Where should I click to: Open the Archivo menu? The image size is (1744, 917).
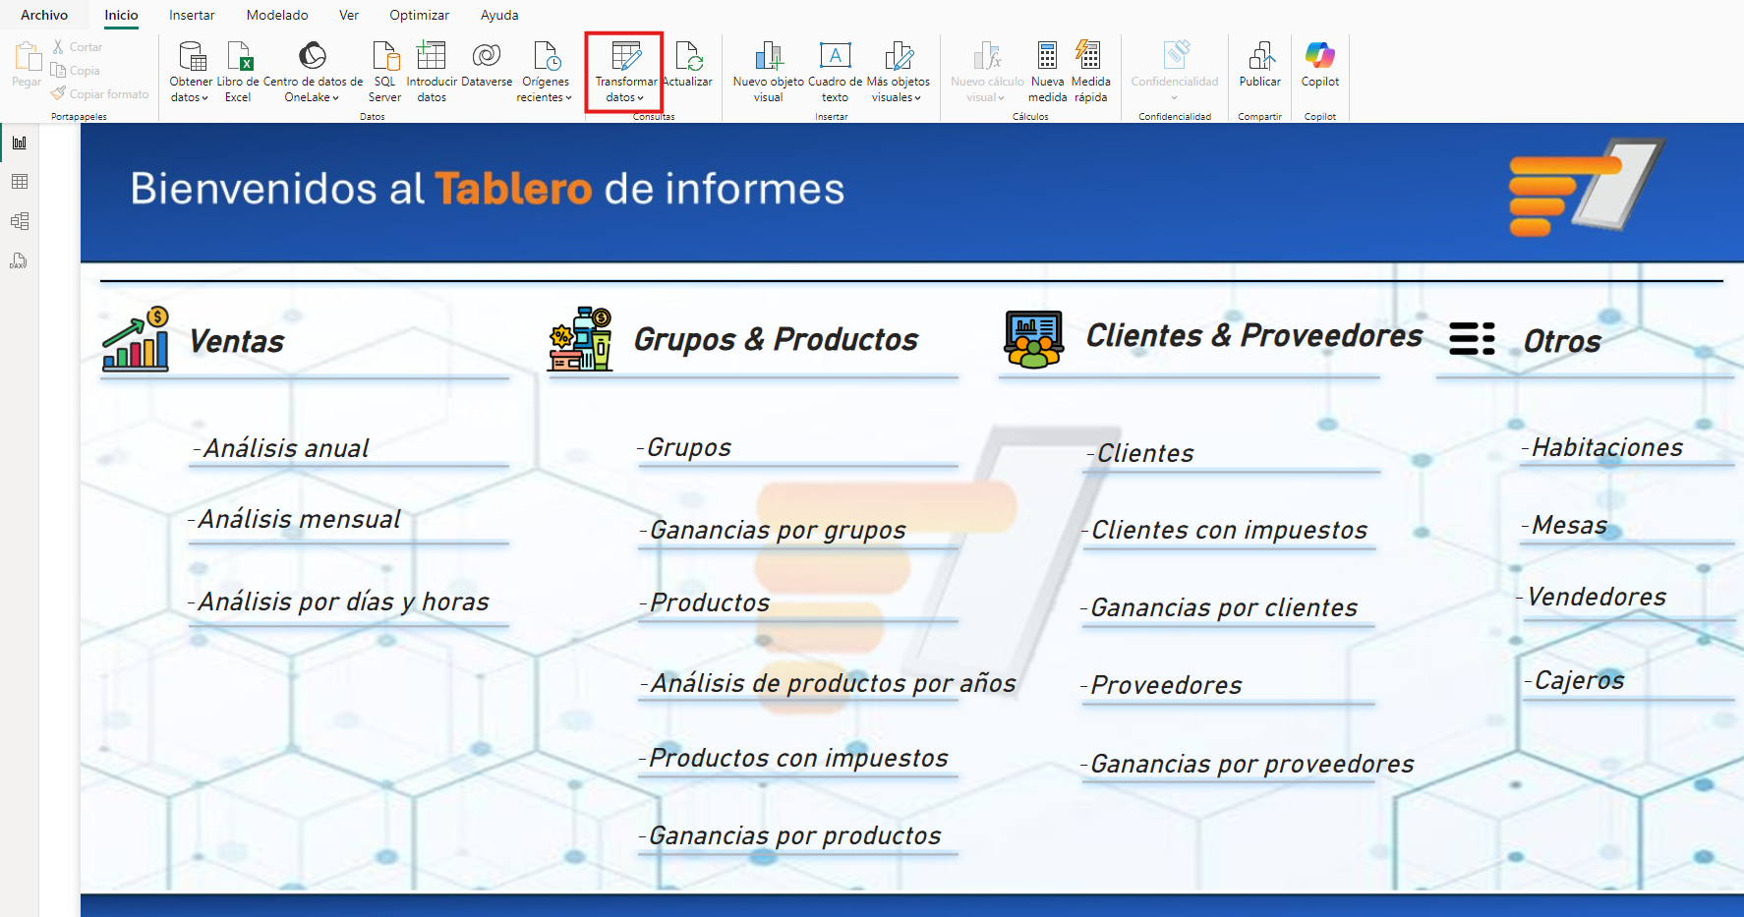coord(43,15)
